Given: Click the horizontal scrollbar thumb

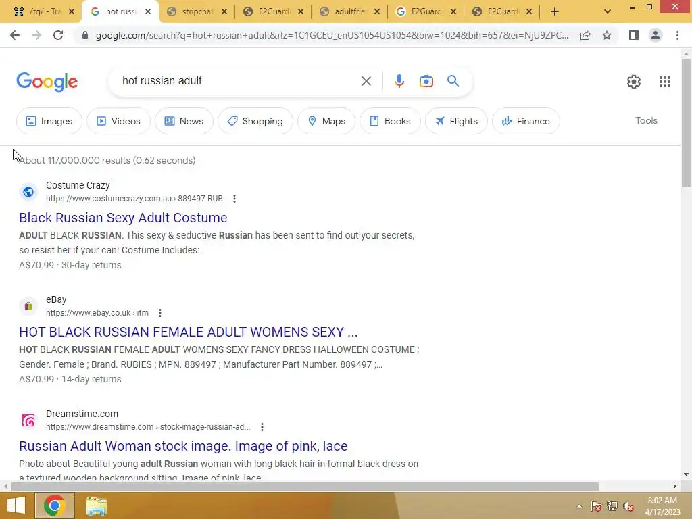Looking at the screenshot, I should [x=305, y=487].
